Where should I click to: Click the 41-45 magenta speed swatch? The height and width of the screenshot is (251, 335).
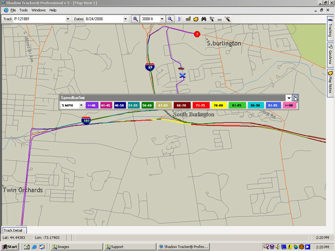106,105
